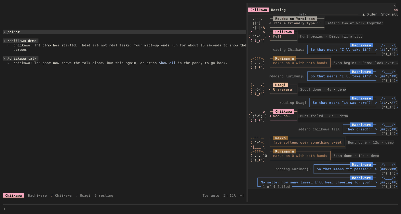Follow the "Show all" link in the chiikawa message
401x214 pixels.
[167, 63]
